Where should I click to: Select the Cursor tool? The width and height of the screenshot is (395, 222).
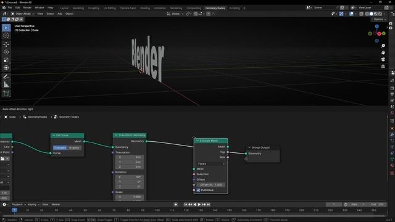click(x=6, y=36)
